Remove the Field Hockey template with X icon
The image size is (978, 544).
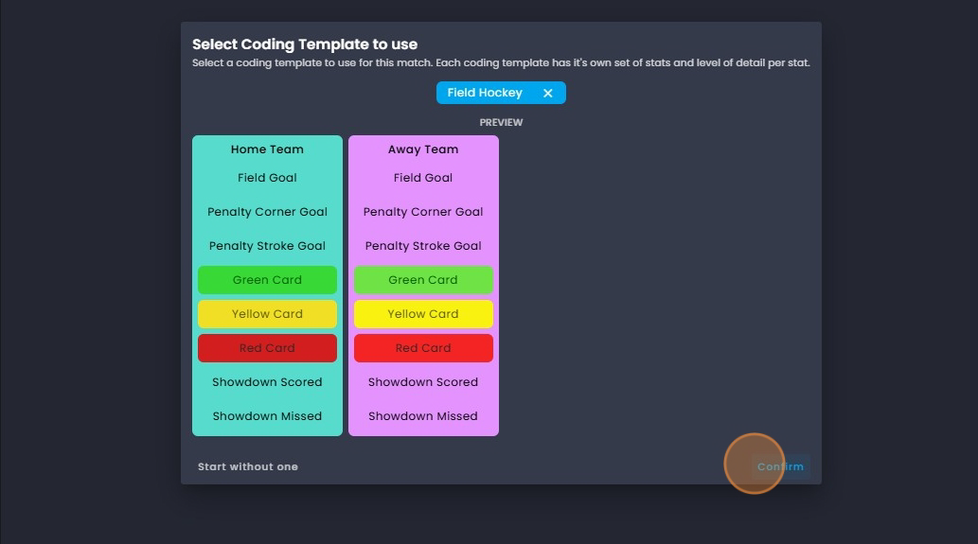click(547, 93)
